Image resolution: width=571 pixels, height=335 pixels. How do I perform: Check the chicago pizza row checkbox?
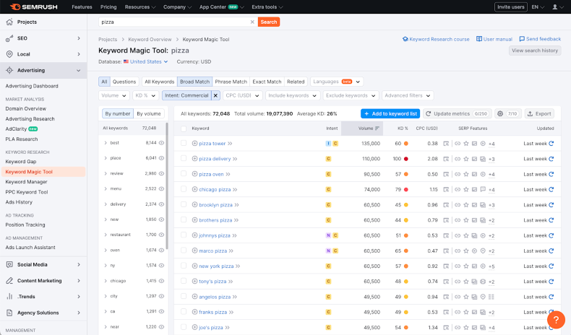184,189
